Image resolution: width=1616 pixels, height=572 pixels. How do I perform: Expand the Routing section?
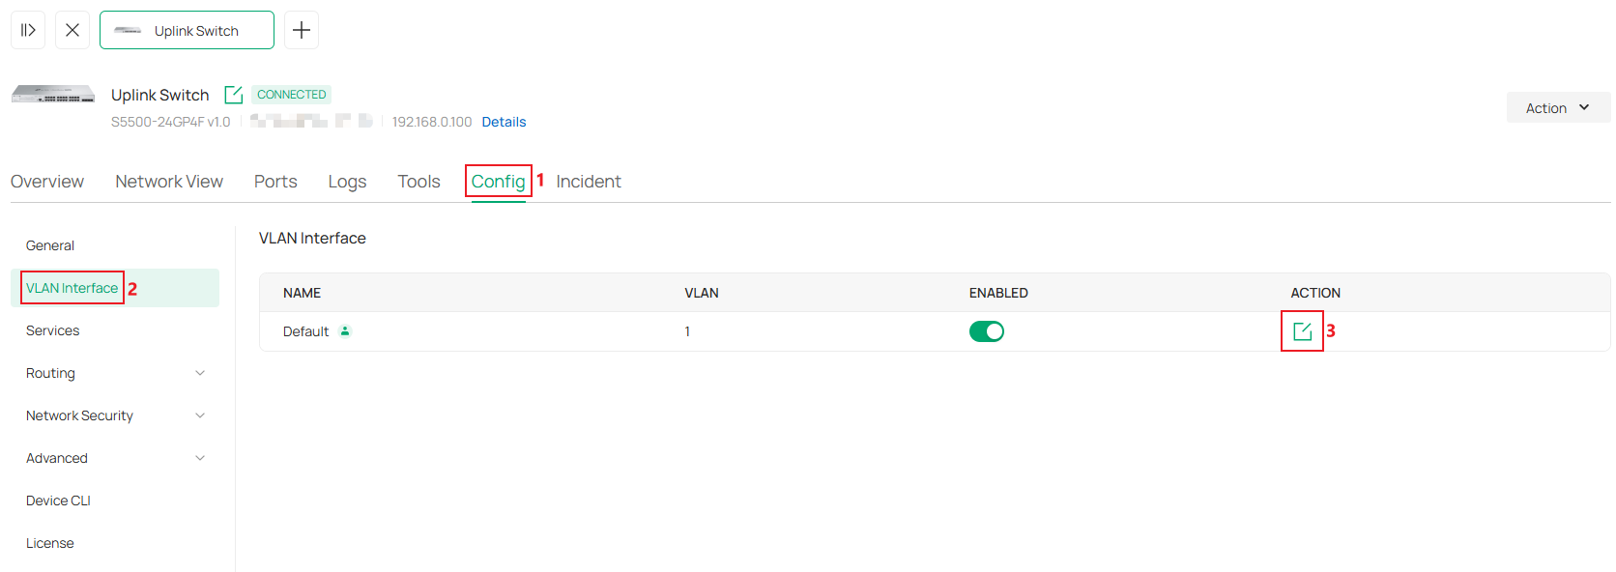(114, 373)
